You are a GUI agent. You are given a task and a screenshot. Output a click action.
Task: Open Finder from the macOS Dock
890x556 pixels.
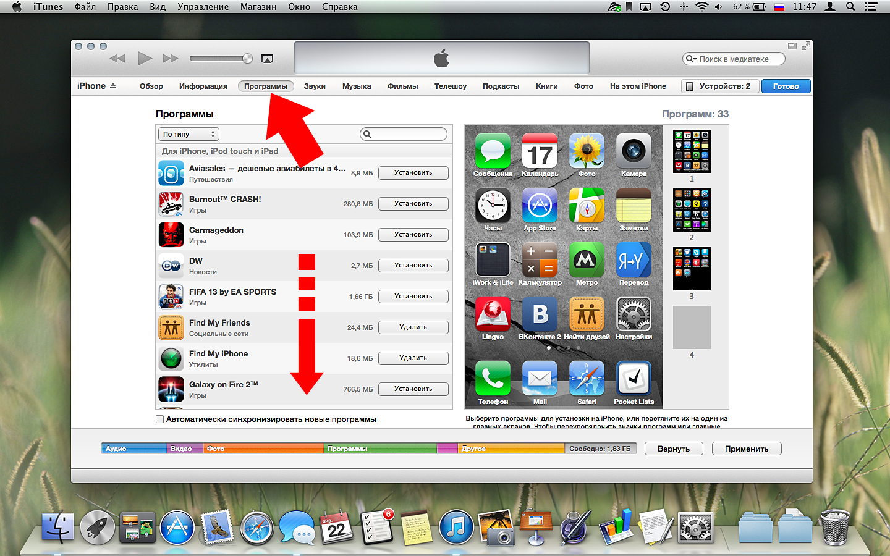pos(58,528)
